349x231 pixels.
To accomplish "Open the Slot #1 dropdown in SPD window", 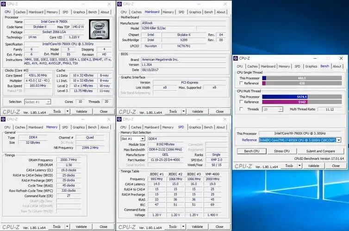I will 143,139.
